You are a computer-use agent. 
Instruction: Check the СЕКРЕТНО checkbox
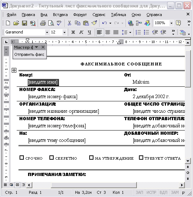(x=52, y=158)
